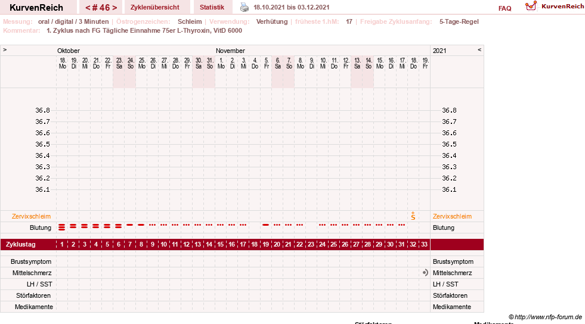
Task: Click the light bleeding line on cycle day 7
Action: [130, 225]
